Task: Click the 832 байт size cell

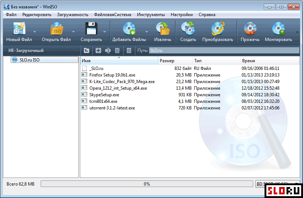Action: 183,68
